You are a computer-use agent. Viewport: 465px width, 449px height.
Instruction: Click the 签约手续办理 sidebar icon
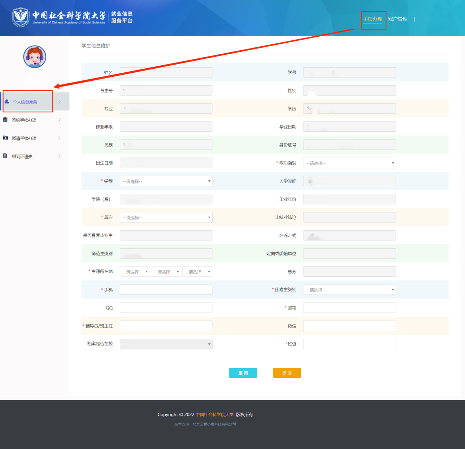click(6, 120)
